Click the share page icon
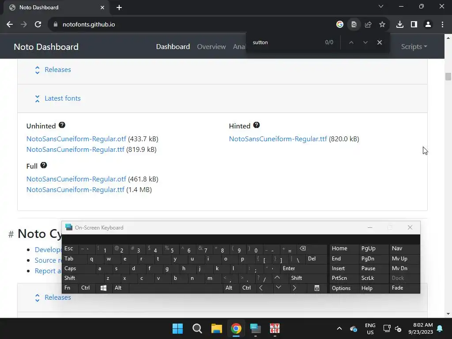This screenshot has height=339, width=452. [368, 25]
